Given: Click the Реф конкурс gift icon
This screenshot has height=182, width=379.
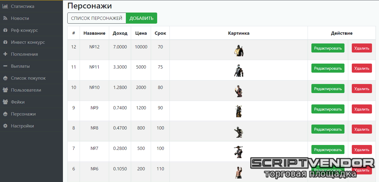Looking at the screenshot, I should pyautogui.click(x=5, y=30).
